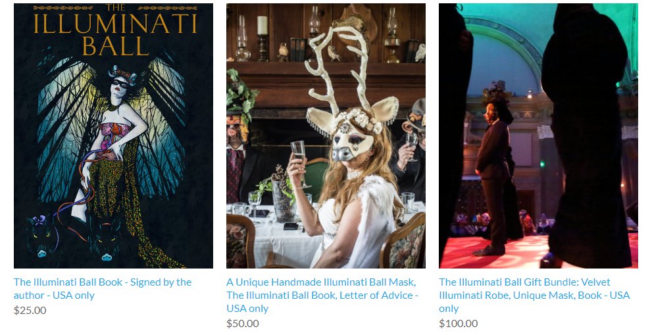Click the suited man standing on the stage

pos(495,170)
